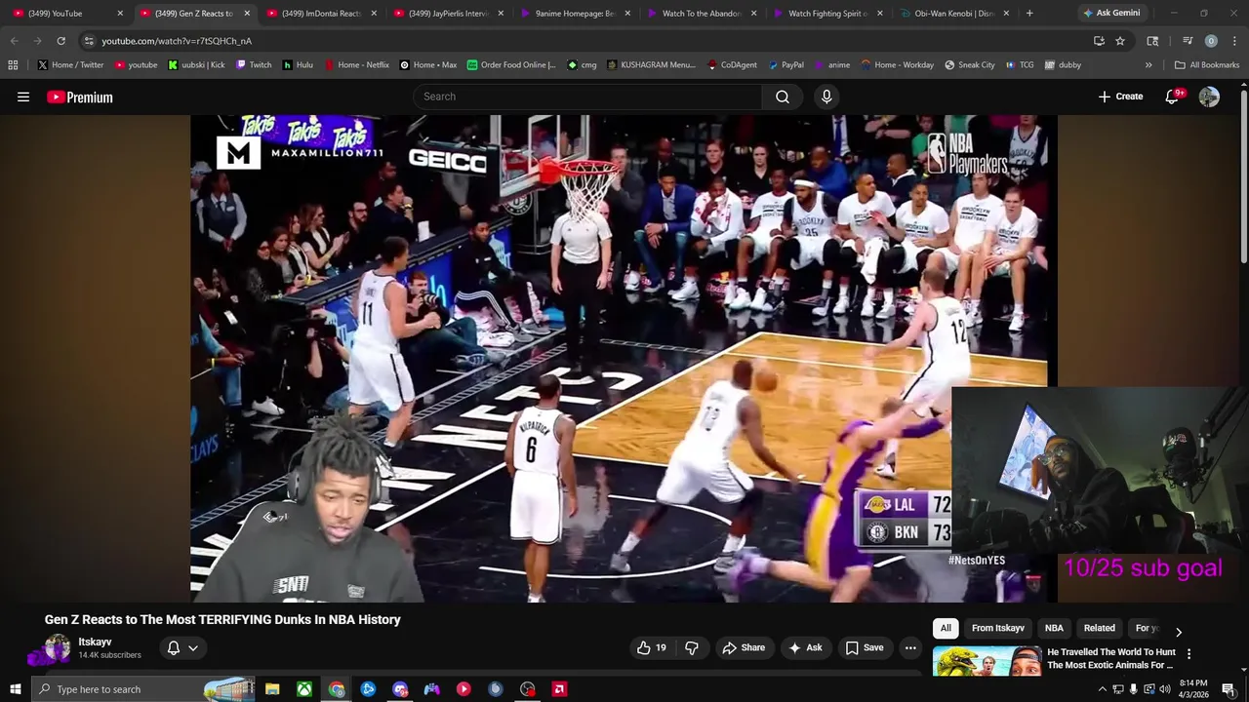The width and height of the screenshot is (1249, 702).
Task: Close the Gen Z Reacts tab
Action: tap(247, 14)
